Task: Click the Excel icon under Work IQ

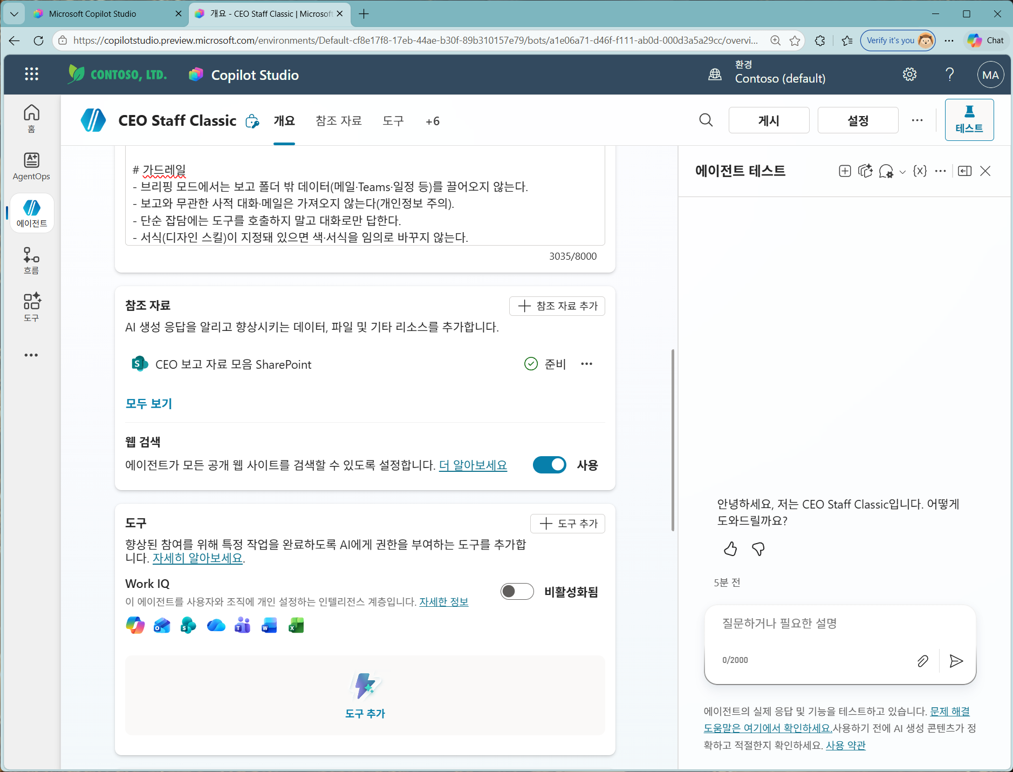Action: 296,625
